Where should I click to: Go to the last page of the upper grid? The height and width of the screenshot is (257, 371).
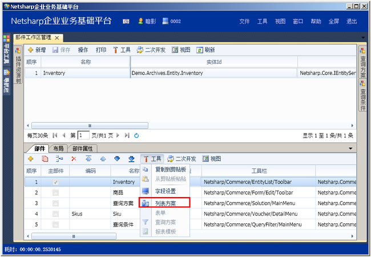click(x=127, y=135)
